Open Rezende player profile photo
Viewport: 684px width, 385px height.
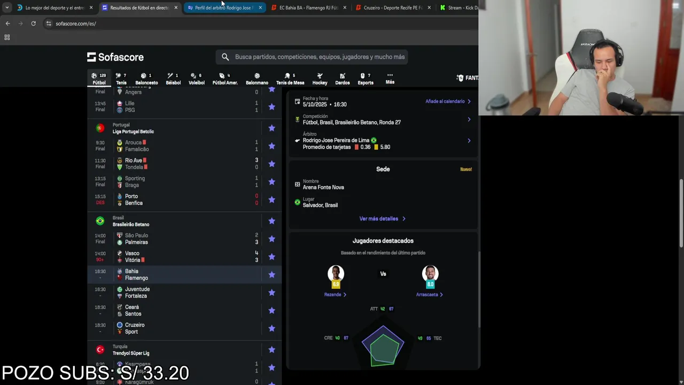coord(336,274)
